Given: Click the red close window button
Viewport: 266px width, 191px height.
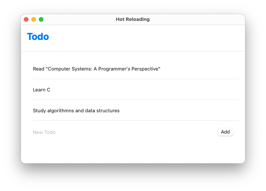Looking at the screenshot, I should point(26,19).
